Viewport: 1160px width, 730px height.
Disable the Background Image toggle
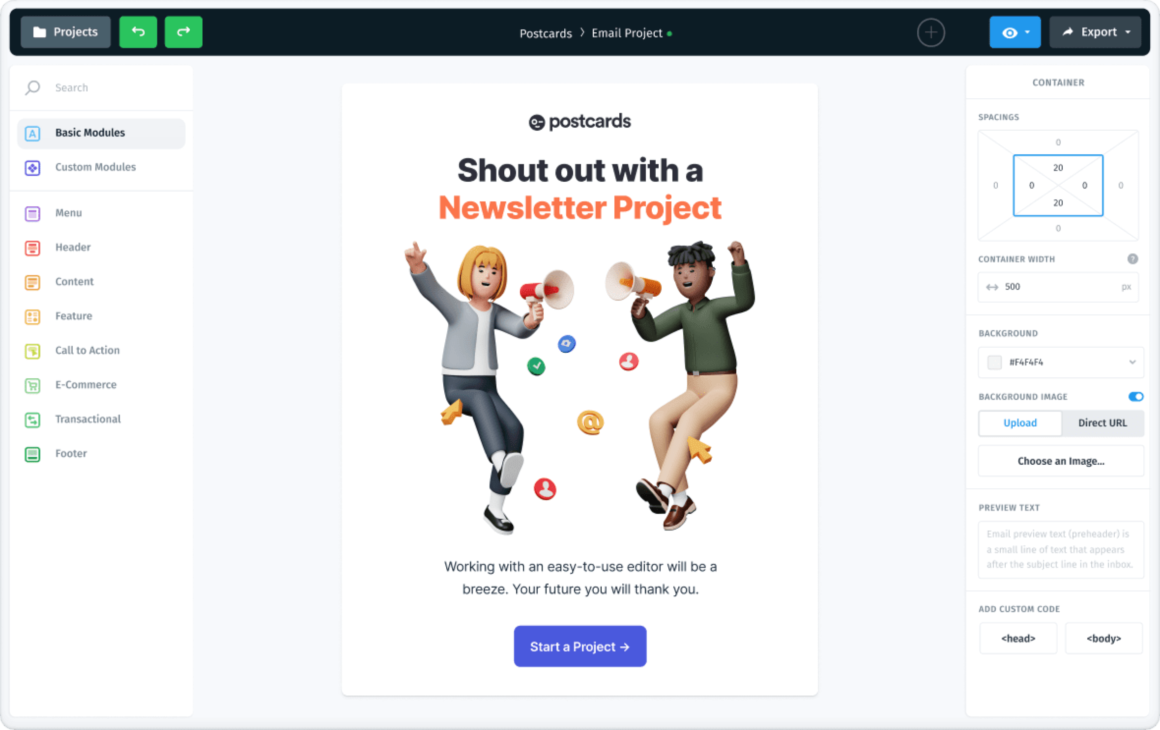pos(1136,396)
